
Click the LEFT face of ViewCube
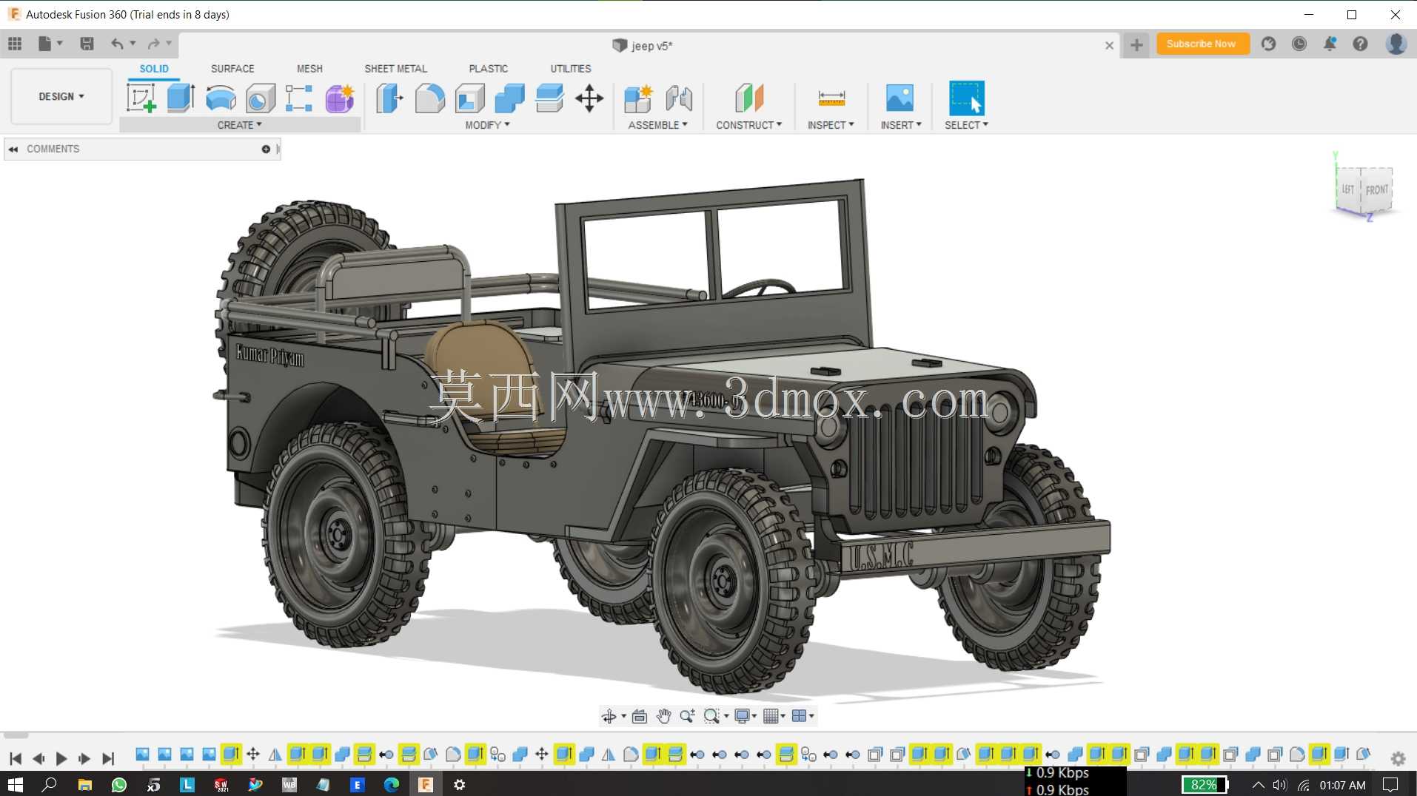1348,189
